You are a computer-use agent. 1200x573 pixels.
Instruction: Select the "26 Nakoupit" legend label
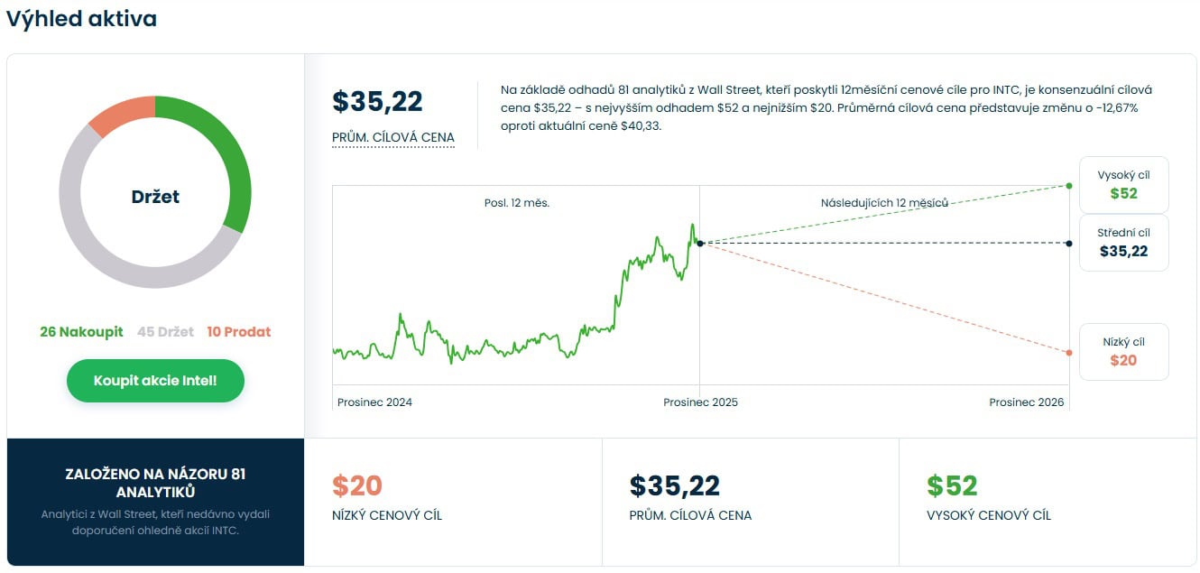pos(81,332)
